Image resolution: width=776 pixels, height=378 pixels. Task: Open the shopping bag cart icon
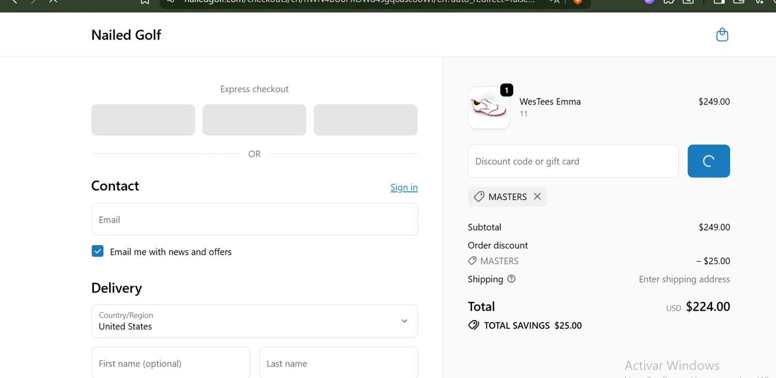722,35
